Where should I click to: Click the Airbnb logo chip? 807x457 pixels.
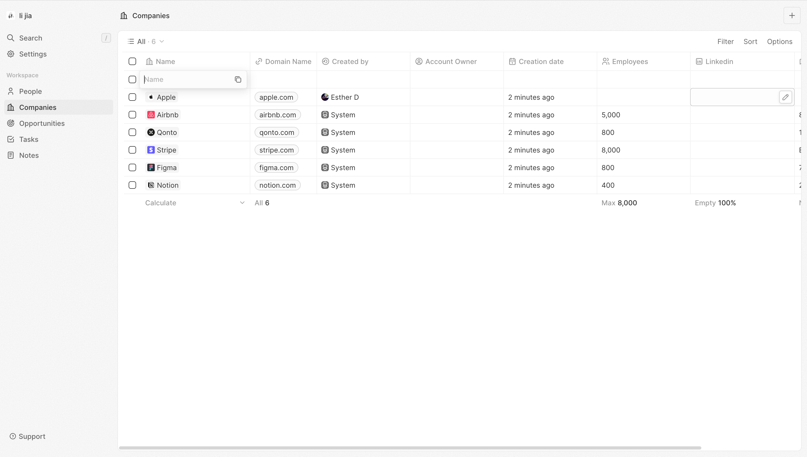click(x=151, y=115)
